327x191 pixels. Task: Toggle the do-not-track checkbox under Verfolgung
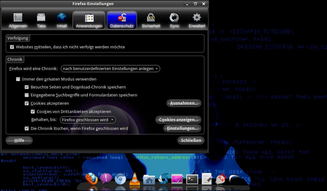coord(12,47)
